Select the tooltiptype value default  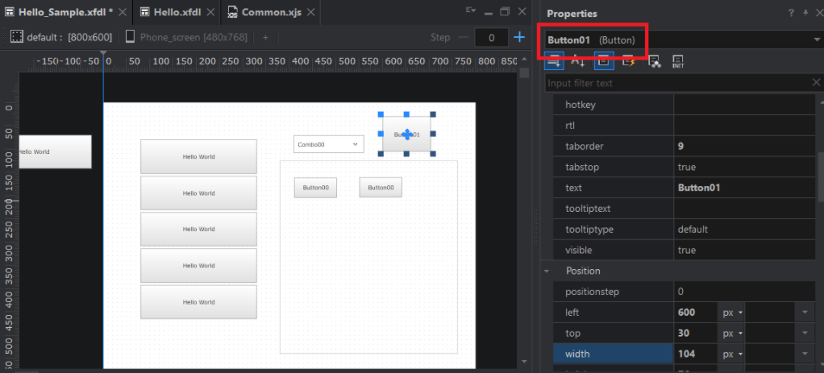(x=745, y=230)
